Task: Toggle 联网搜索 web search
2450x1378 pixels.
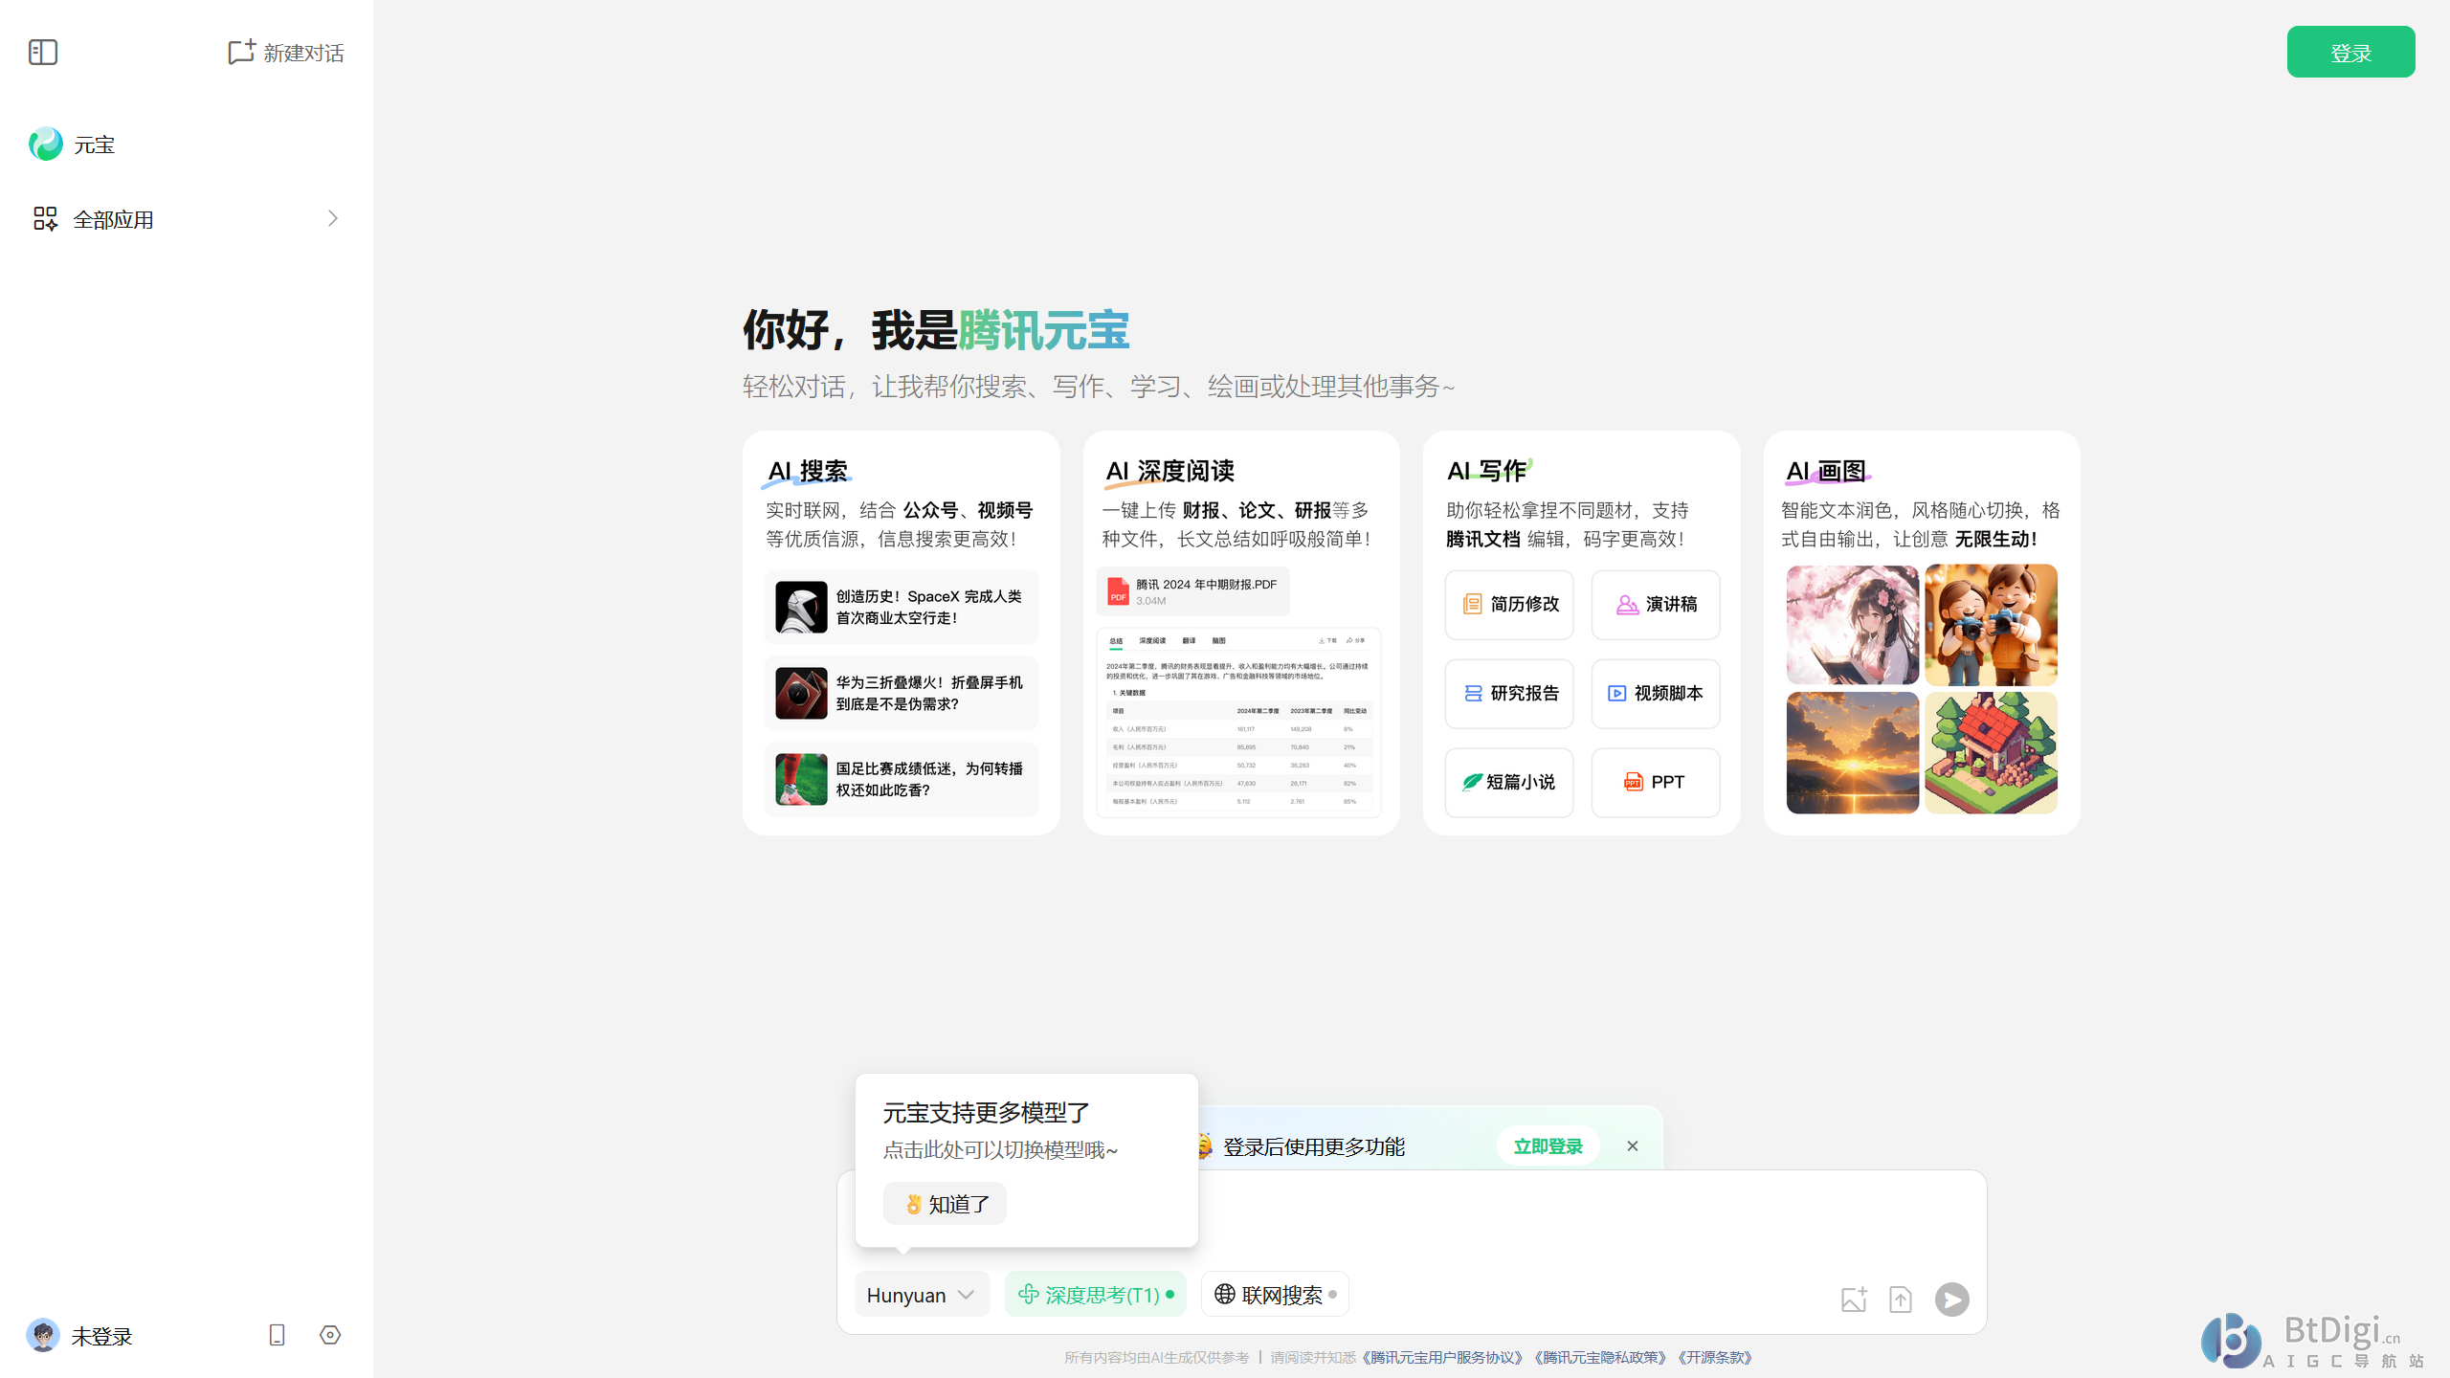Action: click(1274, 1294)
